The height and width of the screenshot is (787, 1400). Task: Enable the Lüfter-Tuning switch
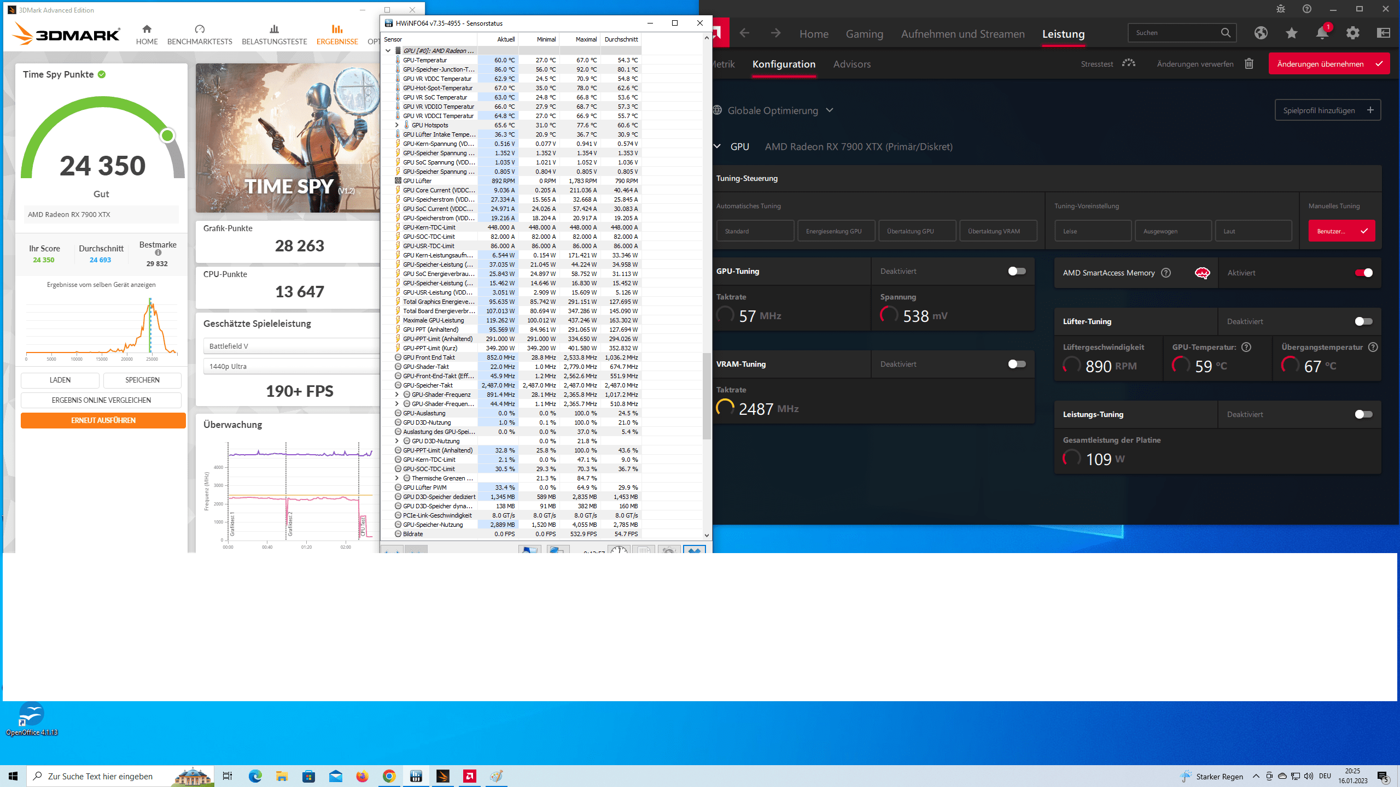pyautogui.click(x=1363, y=321)
